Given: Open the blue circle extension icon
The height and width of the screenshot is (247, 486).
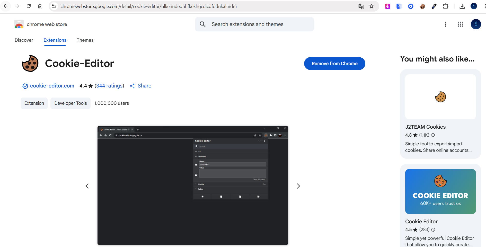Looking at the screenshot, I should click(x=411, y=6).
